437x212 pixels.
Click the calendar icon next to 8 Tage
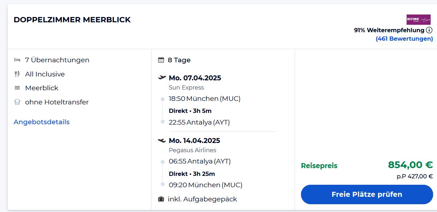[161, 60]
